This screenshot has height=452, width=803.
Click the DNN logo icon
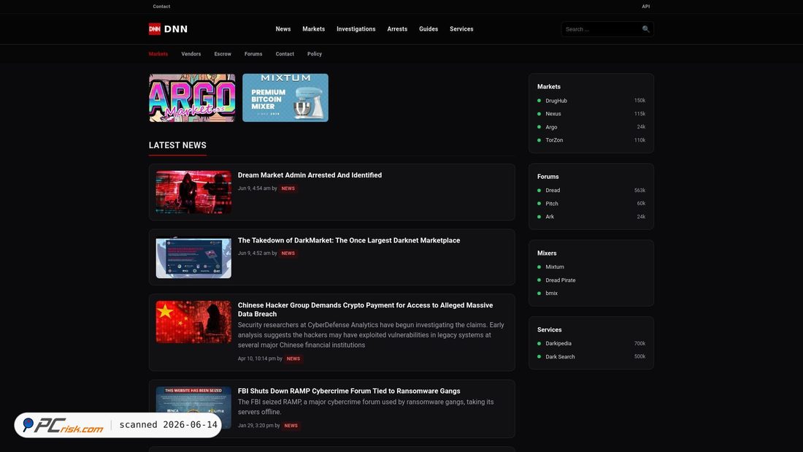coord(155,29)
